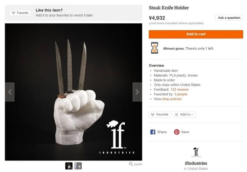Open the 122 reviews link

tap(180, 90)
